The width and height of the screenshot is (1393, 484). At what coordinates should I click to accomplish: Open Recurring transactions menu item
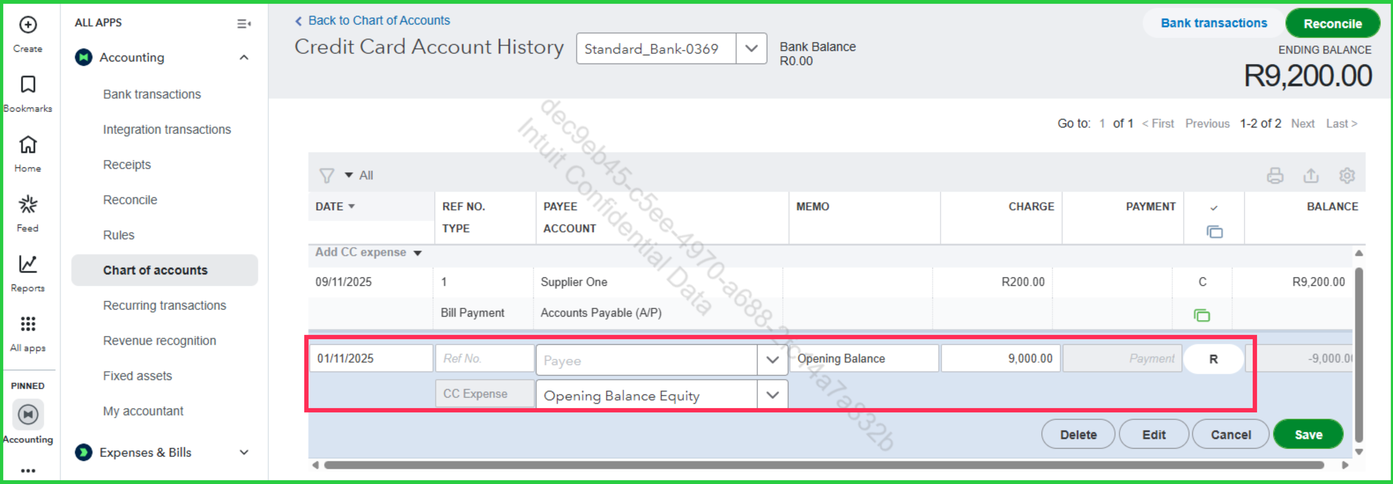[x=164, y=305]
